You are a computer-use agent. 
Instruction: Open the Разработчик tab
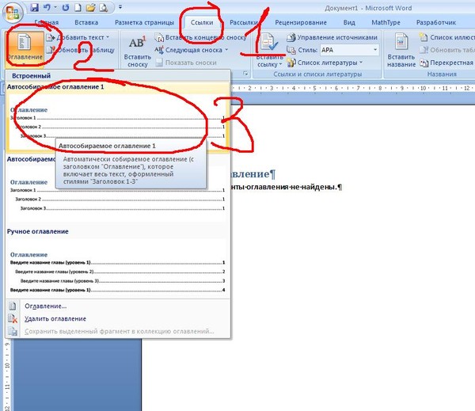(436, 22)
